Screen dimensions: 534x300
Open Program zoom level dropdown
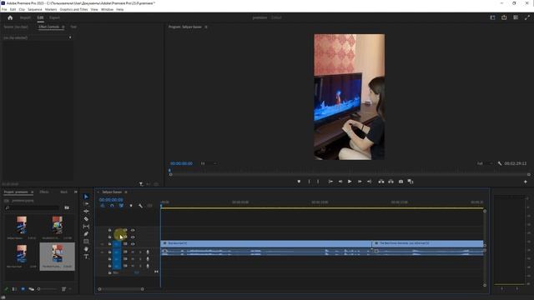(209, 163)
